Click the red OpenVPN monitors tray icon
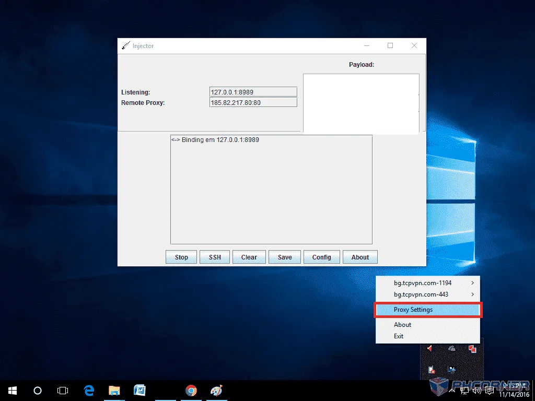The height and width of the screenshot is (401, 535). [472, 348]
